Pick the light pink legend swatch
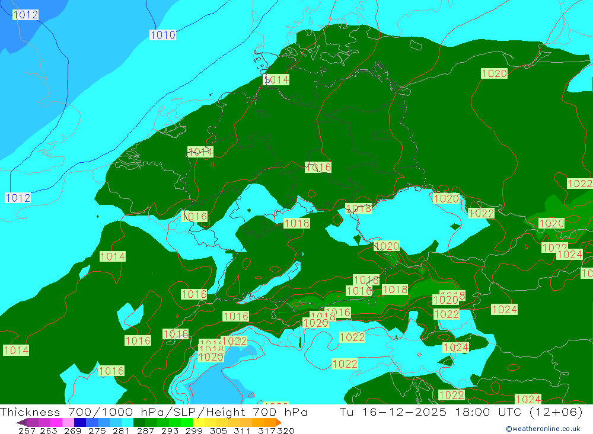The width and height of the screenshot is (593, 434). [x=67, y=422]
